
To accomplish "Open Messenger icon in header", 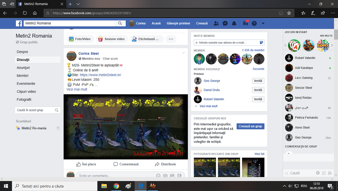I will pyautogui.click(x=225, y=23).
